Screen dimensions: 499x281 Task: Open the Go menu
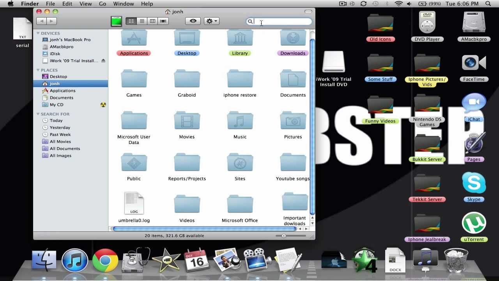(x=103, y=4)
